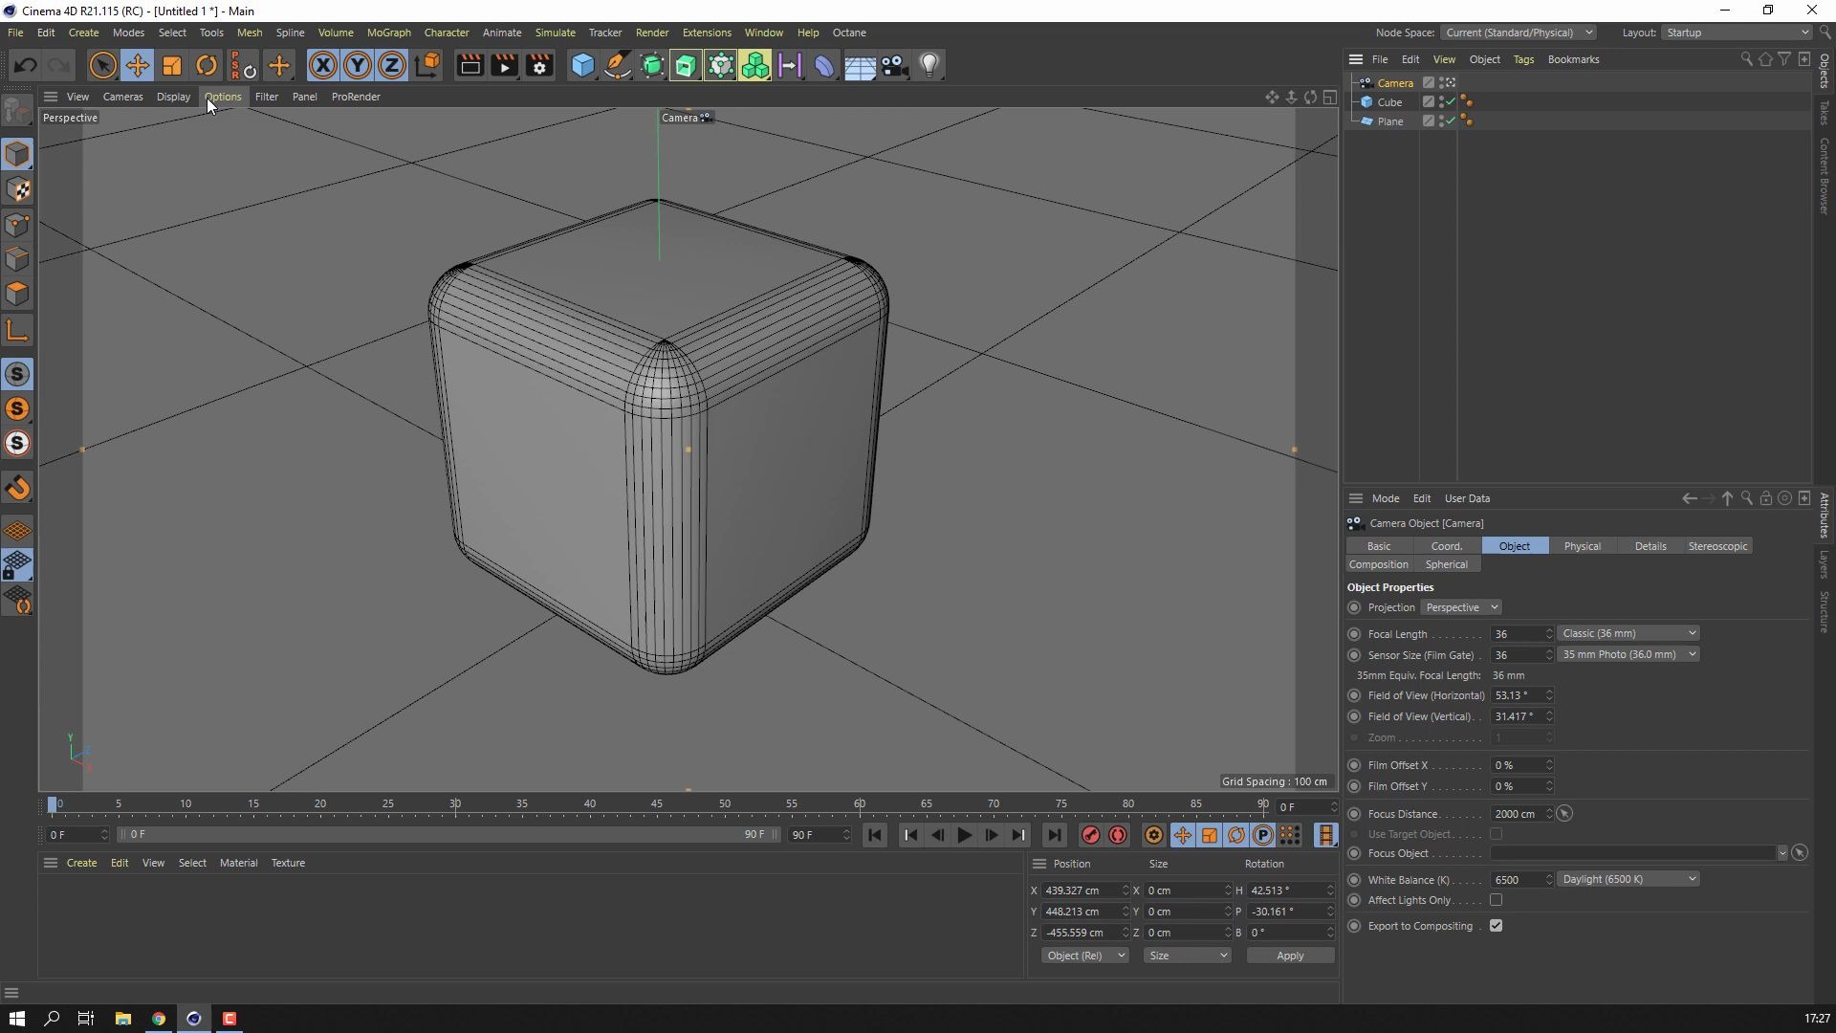Image resolution: width=1836 pixels, height=1033 pixels.
Task: Click the Undo arrow icon
Action: (26, 65)
